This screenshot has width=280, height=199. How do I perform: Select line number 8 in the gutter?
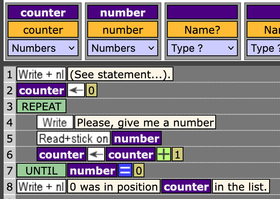coord(10,187)
